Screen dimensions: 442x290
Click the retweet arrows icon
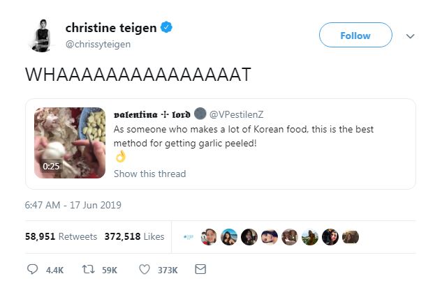89,269
